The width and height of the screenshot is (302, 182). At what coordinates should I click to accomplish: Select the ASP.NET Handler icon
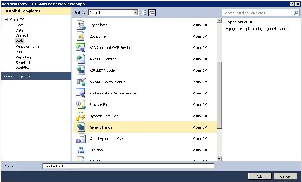pyautogui.click(x=80, y=59)
